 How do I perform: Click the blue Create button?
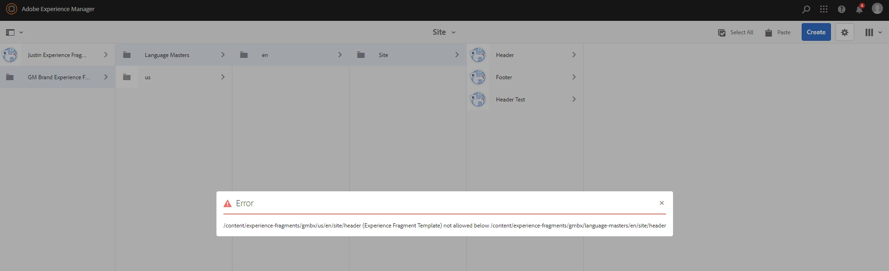[x=816, y=32]
